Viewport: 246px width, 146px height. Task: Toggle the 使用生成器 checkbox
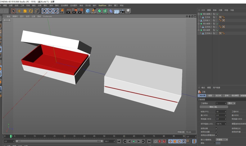point(216,132)
